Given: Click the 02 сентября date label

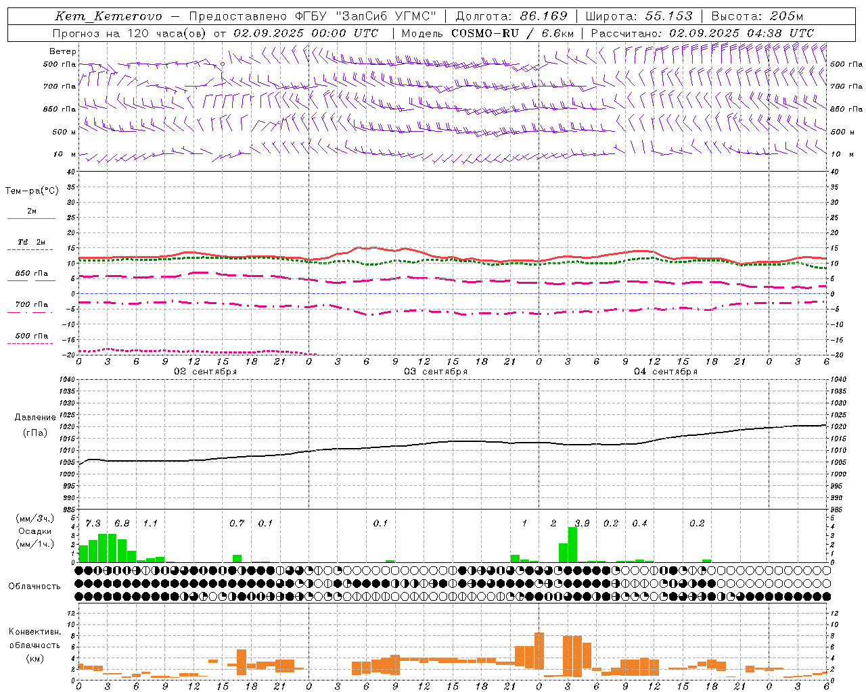Looking at the screenshot, I should pyautogui.click(x=206, y=372).
